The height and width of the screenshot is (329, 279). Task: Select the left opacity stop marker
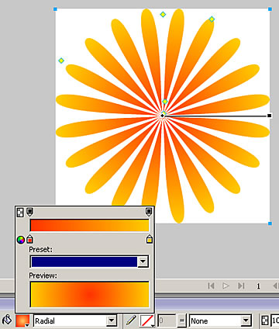pos(29,212)
